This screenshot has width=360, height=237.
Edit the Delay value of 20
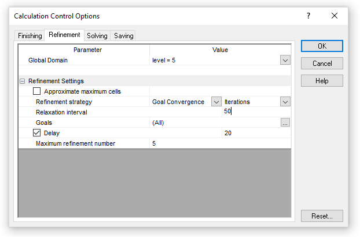pyautogui.click(x=256, y=133)
